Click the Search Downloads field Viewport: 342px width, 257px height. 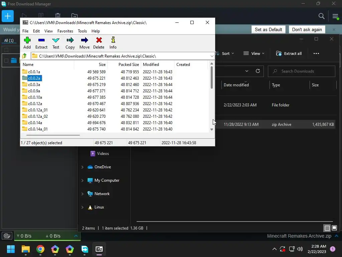coord(302,71)
